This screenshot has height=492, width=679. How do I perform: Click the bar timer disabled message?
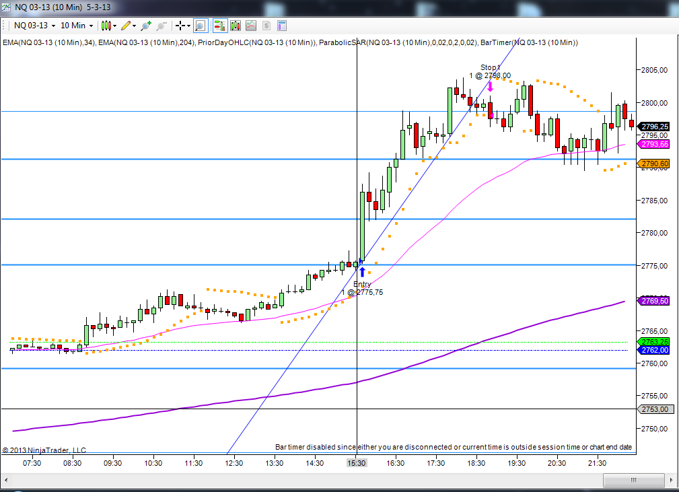pos(454,446)
